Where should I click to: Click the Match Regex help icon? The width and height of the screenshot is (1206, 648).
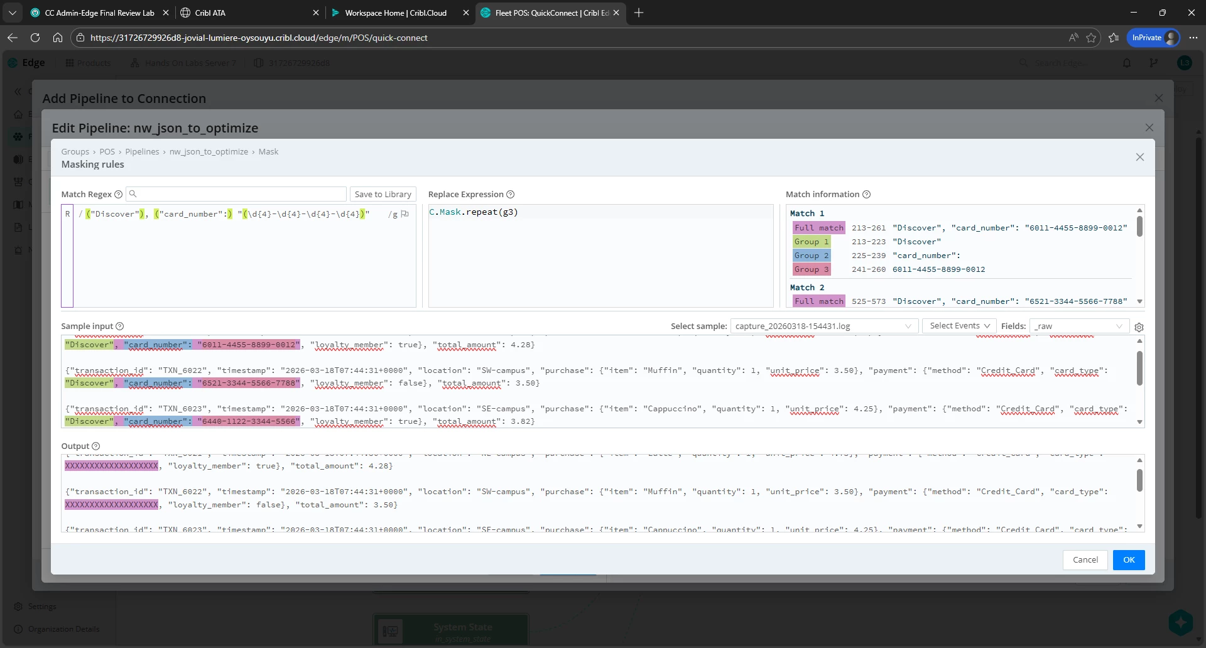118,195
